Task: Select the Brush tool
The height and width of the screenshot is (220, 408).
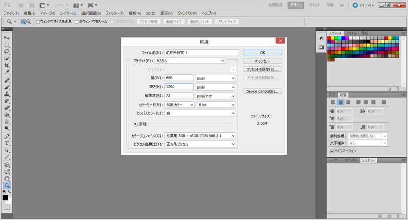Action: click(x=7, y=87)
